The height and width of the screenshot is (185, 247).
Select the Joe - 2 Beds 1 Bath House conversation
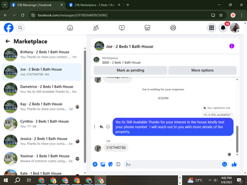(41, 72)
